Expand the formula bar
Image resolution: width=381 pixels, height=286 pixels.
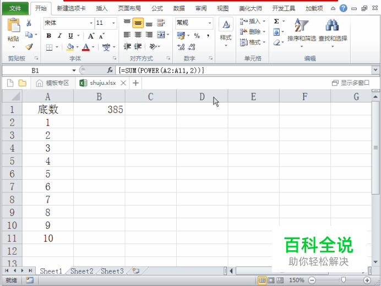(x=375, y=71)
